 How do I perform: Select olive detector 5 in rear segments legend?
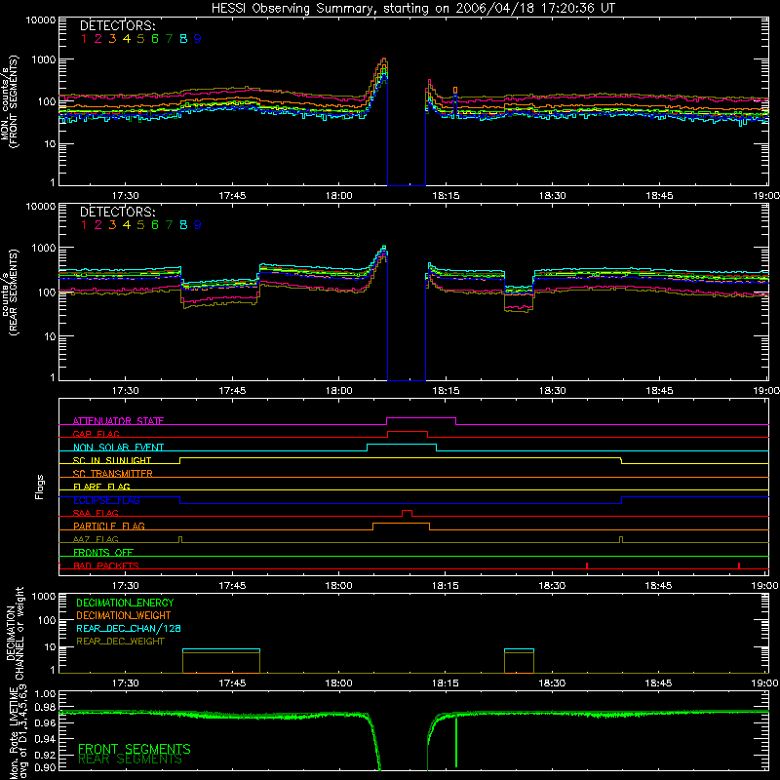point(140,225)
